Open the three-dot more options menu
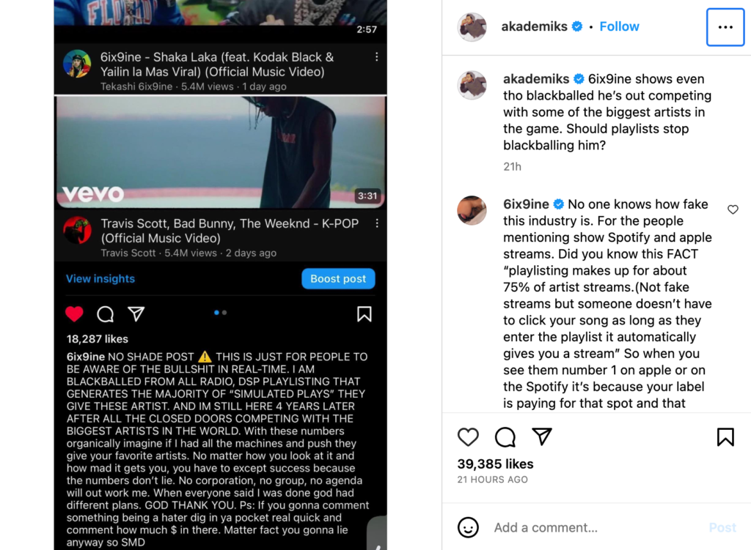Screen dimensions: 751x550 [725, 27]
